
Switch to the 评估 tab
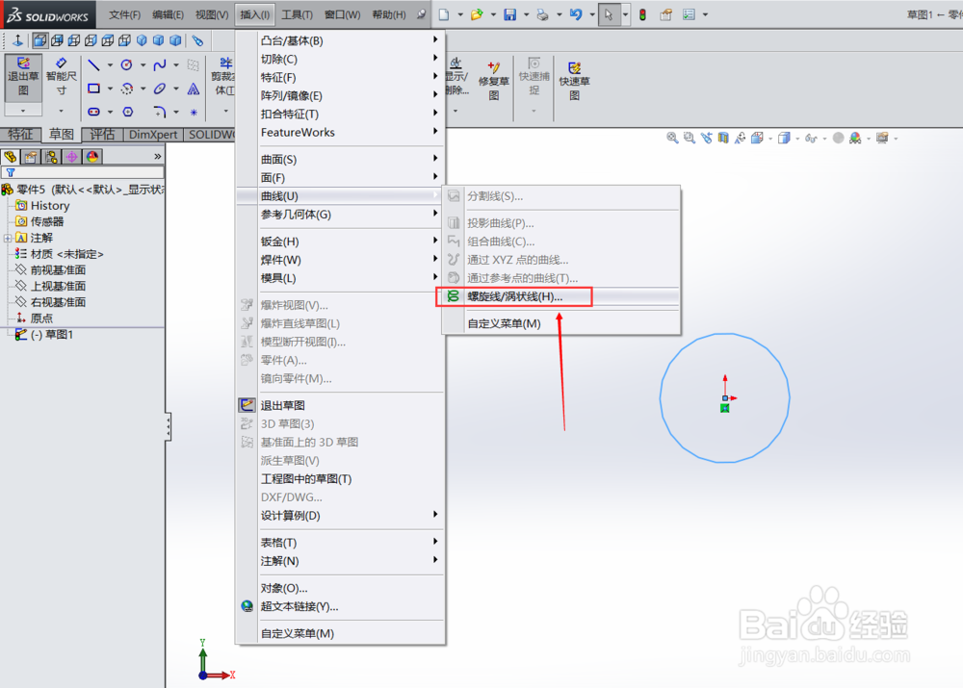point(102,135)
